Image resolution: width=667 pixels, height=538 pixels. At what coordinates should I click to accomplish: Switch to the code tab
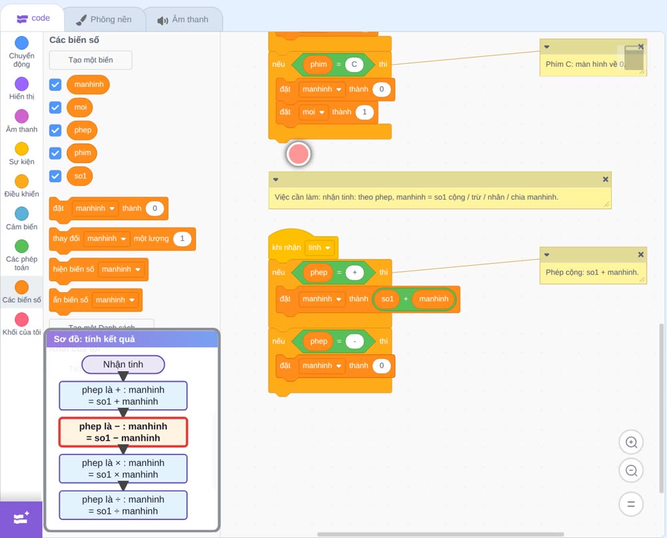point(33,18)
